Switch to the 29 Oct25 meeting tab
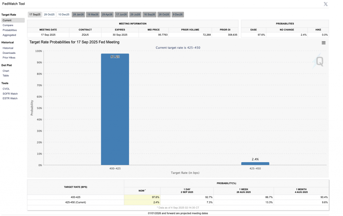Viewport: 343px width, 216px height. tap(49, 14)
